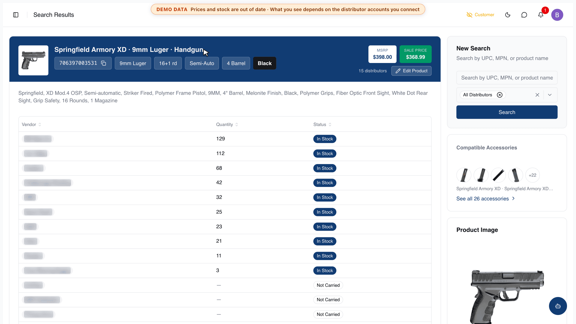Click the Black color tag
Image resolution: width=576 pixels, height=324 pixels.
[265, 63]
